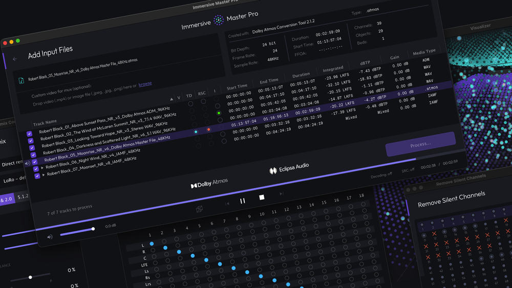Click '7 of 7 tracks to process' status

click(x=70, y=210)
